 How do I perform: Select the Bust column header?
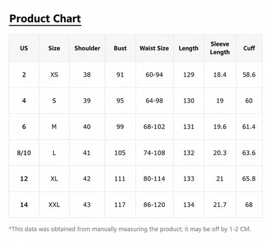[x=120, y=48]
